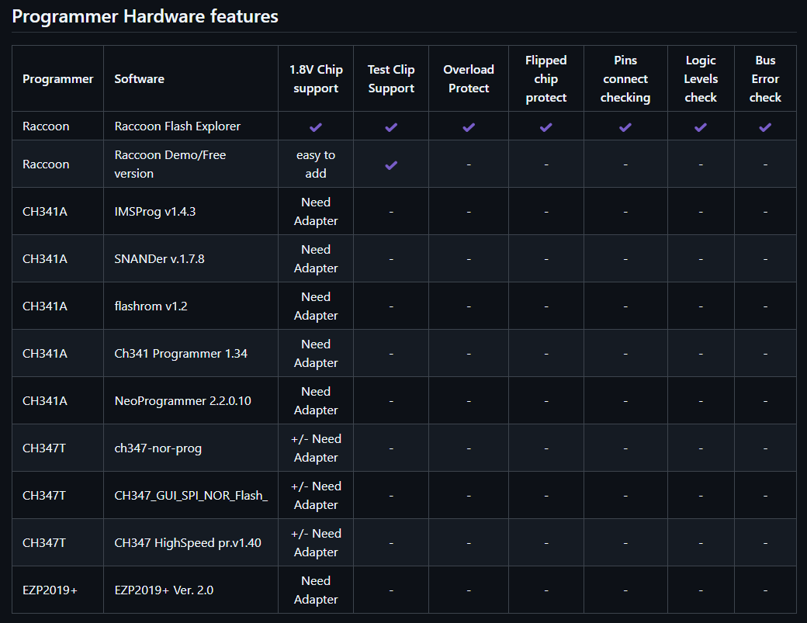
Task: Click 'CH341A' in the SNANDer row
Action: [x=45, y=259]
